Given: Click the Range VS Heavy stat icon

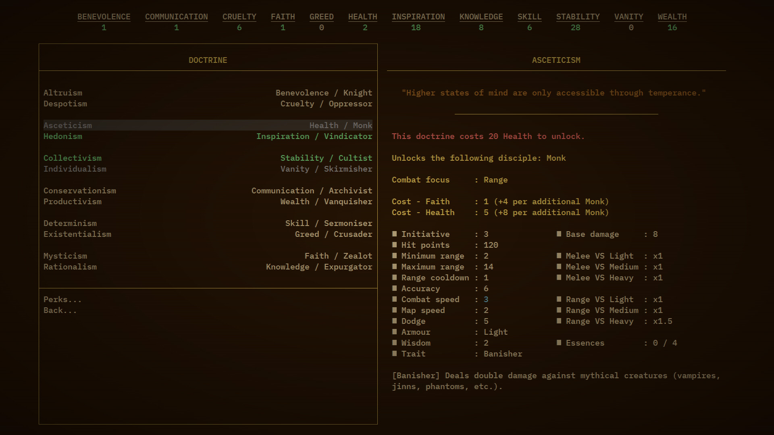Looking at the screenshot, I should coord(559,321).
